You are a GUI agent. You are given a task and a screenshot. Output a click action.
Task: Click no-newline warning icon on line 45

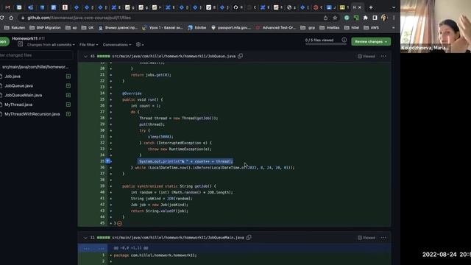(119, 223)
